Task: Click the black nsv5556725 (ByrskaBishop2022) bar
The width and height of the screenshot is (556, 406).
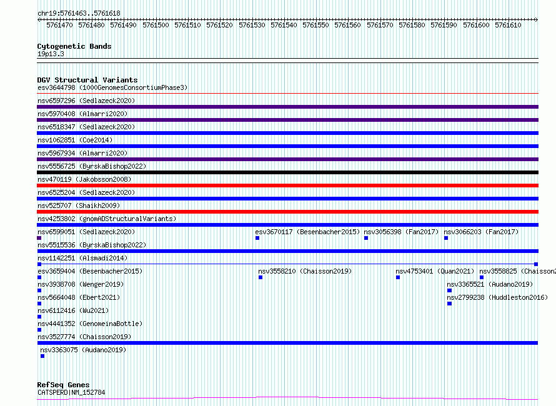Action: tap(287, 172)
